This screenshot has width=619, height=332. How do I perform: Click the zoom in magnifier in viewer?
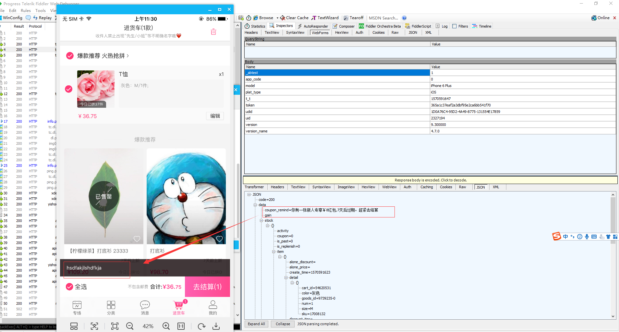click(166, 326)
